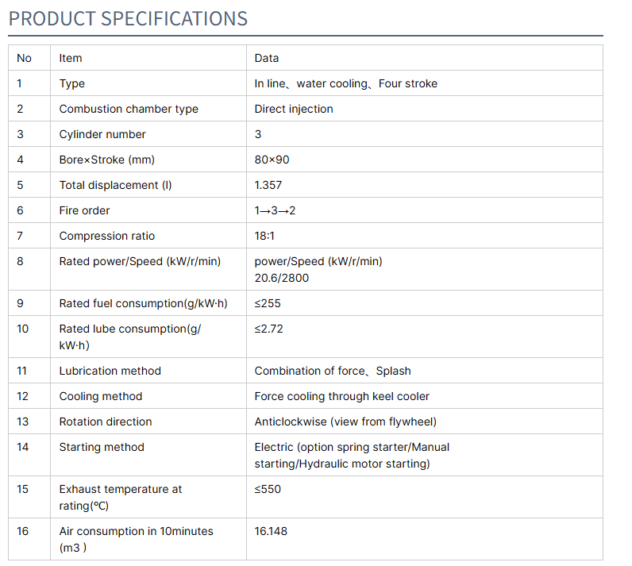
Task: Click the 'Starting method' item cell
Action: click(x=102, y=447)
